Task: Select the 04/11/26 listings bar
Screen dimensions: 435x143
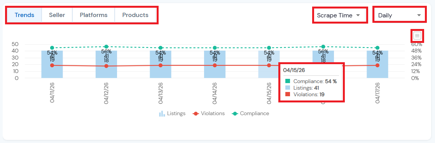Action: coord(52,64)
